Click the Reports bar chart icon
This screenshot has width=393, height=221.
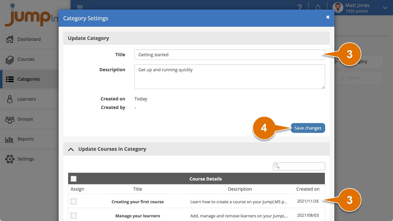(x=10, y=139)
